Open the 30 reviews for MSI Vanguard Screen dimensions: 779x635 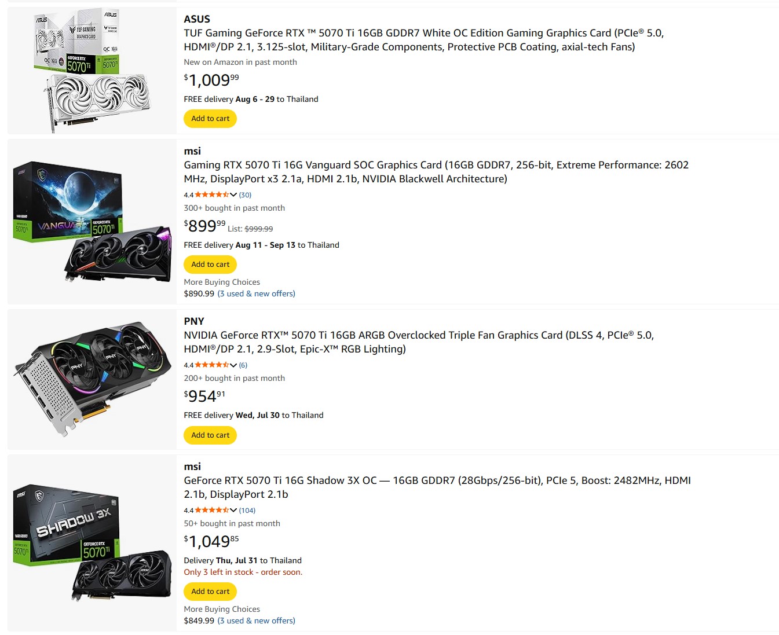tap(245, 195)
